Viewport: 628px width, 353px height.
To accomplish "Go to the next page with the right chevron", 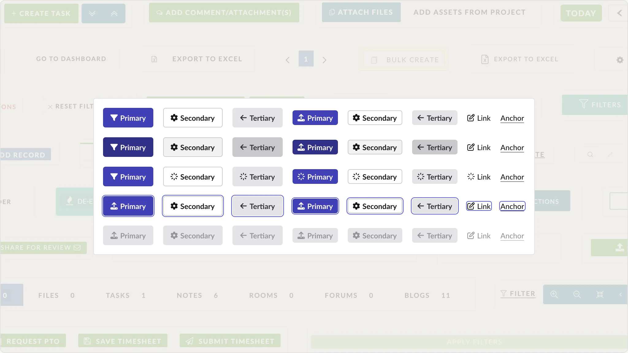I will click(x=324, y=60).
